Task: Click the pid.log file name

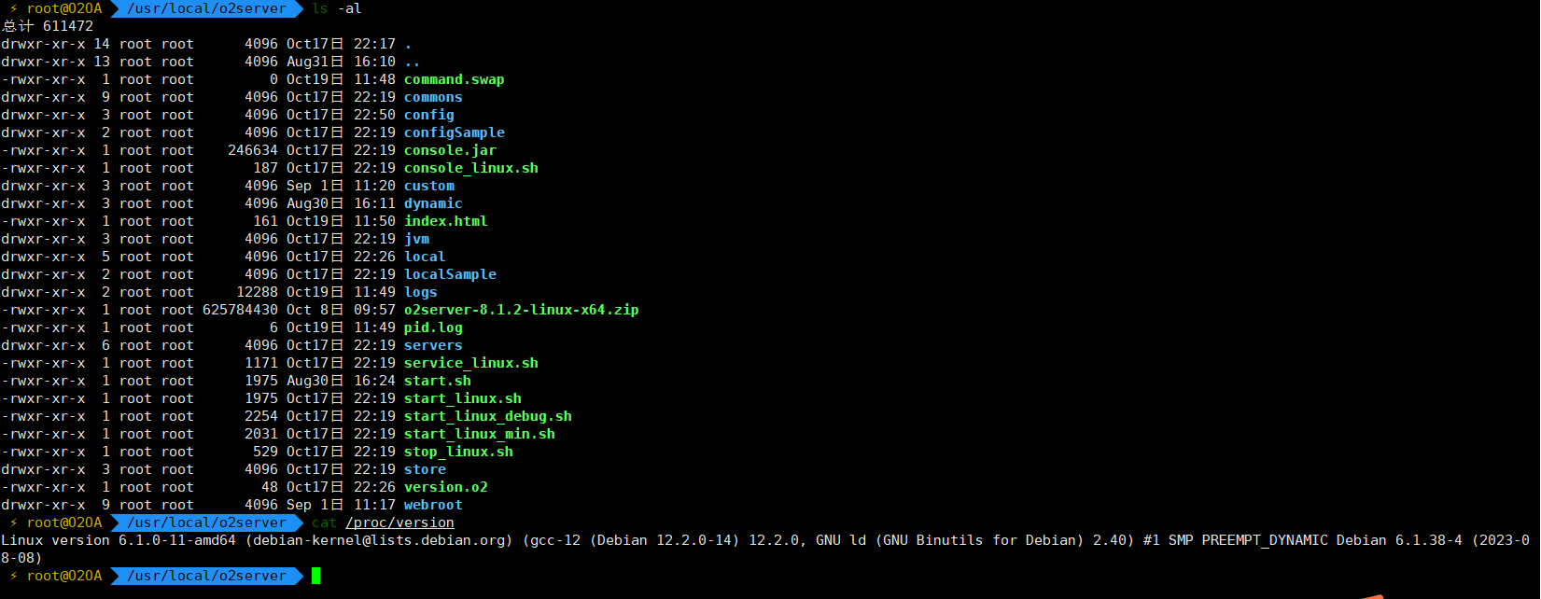Action: click(433, 327)
